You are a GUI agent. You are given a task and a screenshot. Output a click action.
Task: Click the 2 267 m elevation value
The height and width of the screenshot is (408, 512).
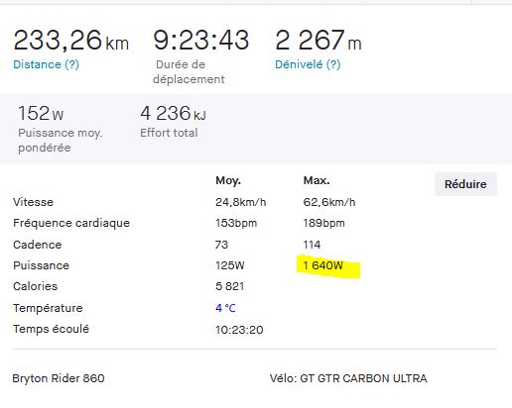point(319,41)
